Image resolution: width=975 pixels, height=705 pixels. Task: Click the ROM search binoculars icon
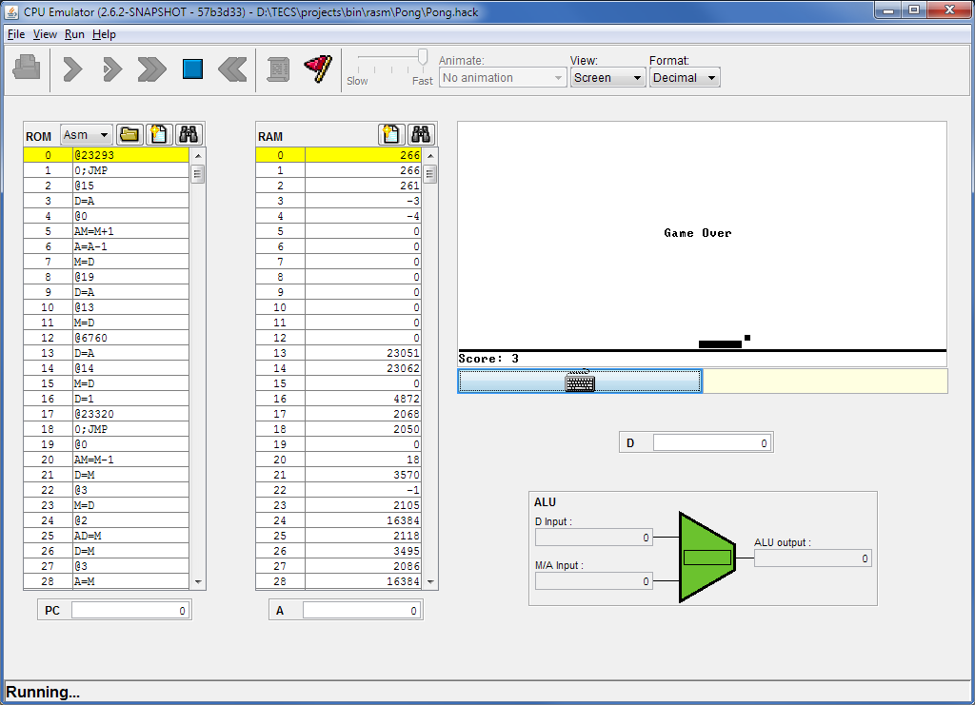pos(189,135)
